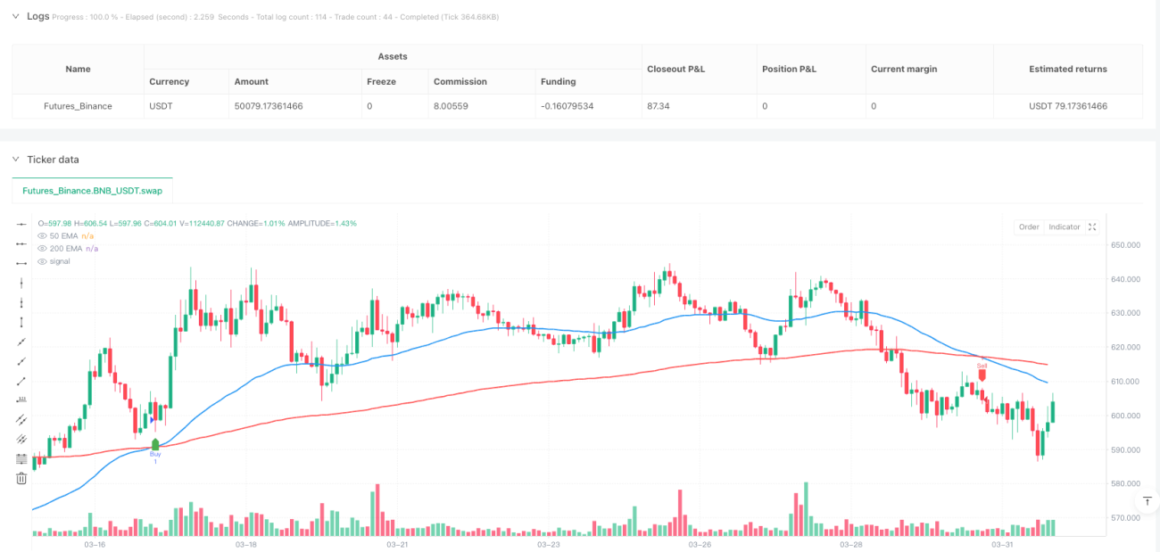Open chart fullscreen with the expand icon

(1093, 227)
